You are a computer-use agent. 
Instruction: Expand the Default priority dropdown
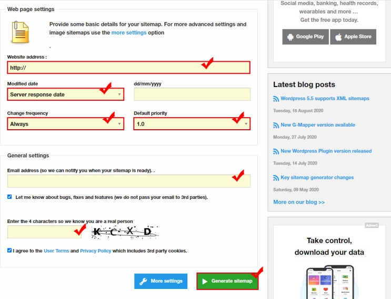(192, 124)
